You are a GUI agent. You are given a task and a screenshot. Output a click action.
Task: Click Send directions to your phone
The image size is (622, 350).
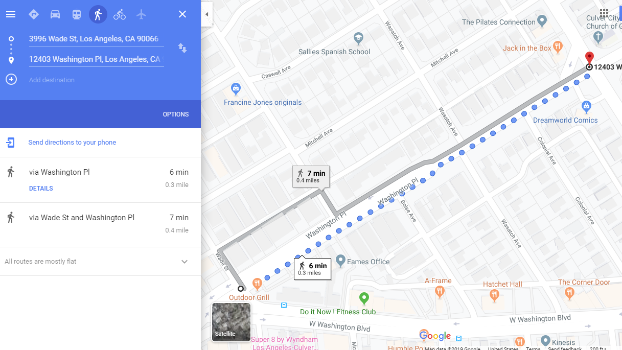coord(72,143)
